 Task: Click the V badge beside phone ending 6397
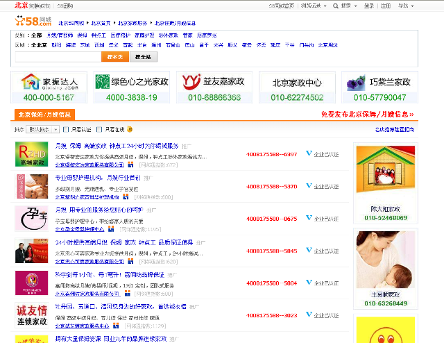click(x=309, y=153)
